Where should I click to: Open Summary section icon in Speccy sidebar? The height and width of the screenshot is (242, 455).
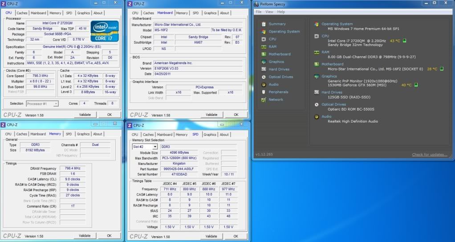click(x=264, y=24)
